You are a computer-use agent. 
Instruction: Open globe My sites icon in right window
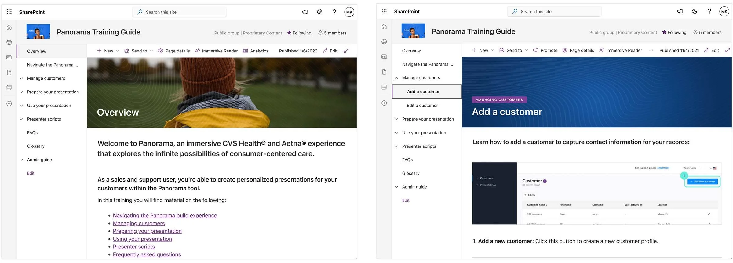click(x=384, y=41)
